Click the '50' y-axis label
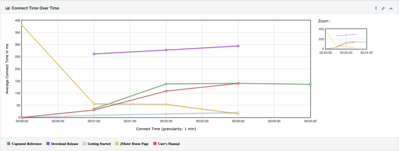 coord(18,105)
